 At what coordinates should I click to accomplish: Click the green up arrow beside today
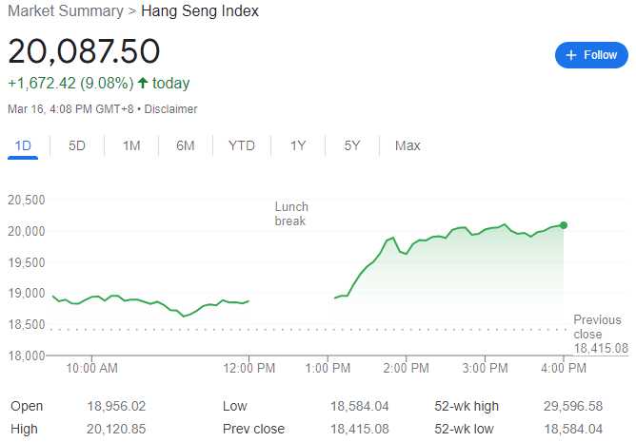[x=143, y=83]
